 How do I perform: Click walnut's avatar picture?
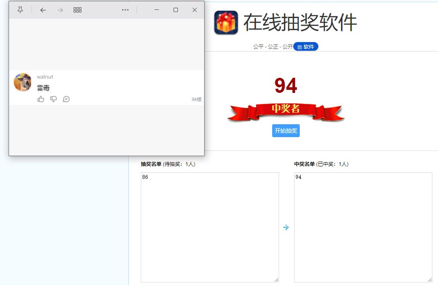click(23, 82)
